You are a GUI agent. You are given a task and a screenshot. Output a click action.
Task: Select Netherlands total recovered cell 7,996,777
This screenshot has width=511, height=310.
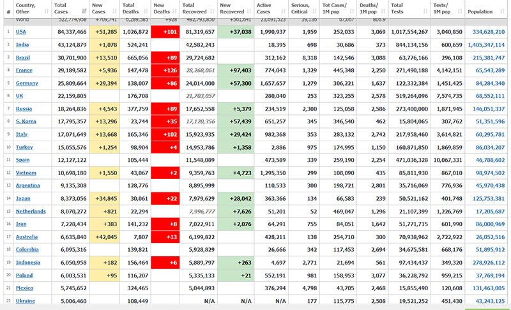tap(199, 211)
